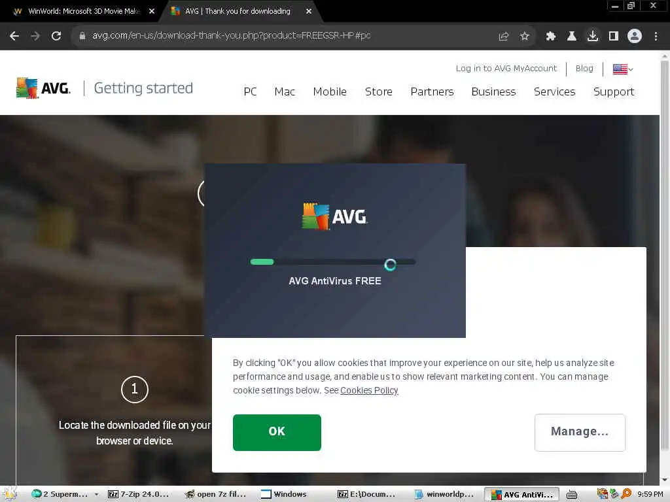
Task: Click AVG installer progress bar
Action: [x=333, y=262]
